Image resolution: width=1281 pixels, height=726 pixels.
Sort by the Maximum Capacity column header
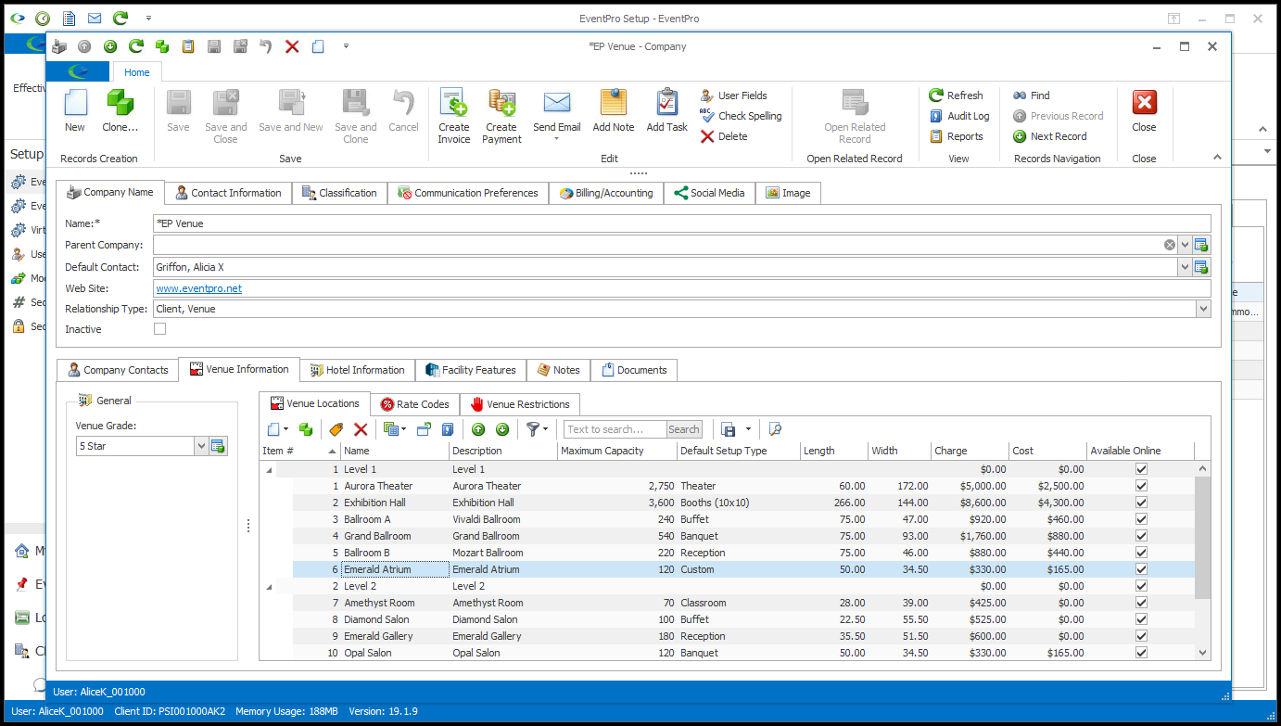(x=615, y=451)
